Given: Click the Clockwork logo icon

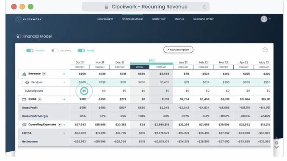Looking at the screenshot, I should coord(18,19).
